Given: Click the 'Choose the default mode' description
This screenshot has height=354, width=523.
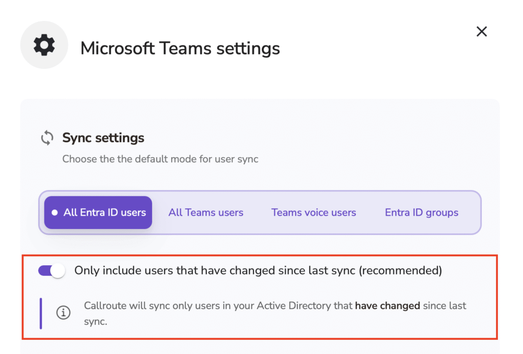Looking at the screenshot, I should tap(160, 159).
